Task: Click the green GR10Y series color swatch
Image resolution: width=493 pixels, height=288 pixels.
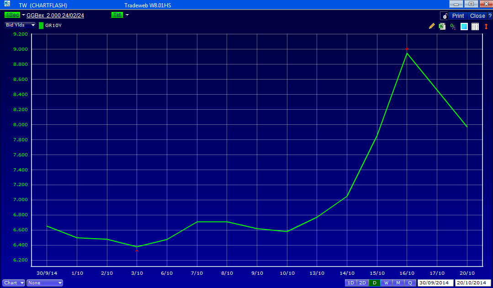Action: pos(41,26)
